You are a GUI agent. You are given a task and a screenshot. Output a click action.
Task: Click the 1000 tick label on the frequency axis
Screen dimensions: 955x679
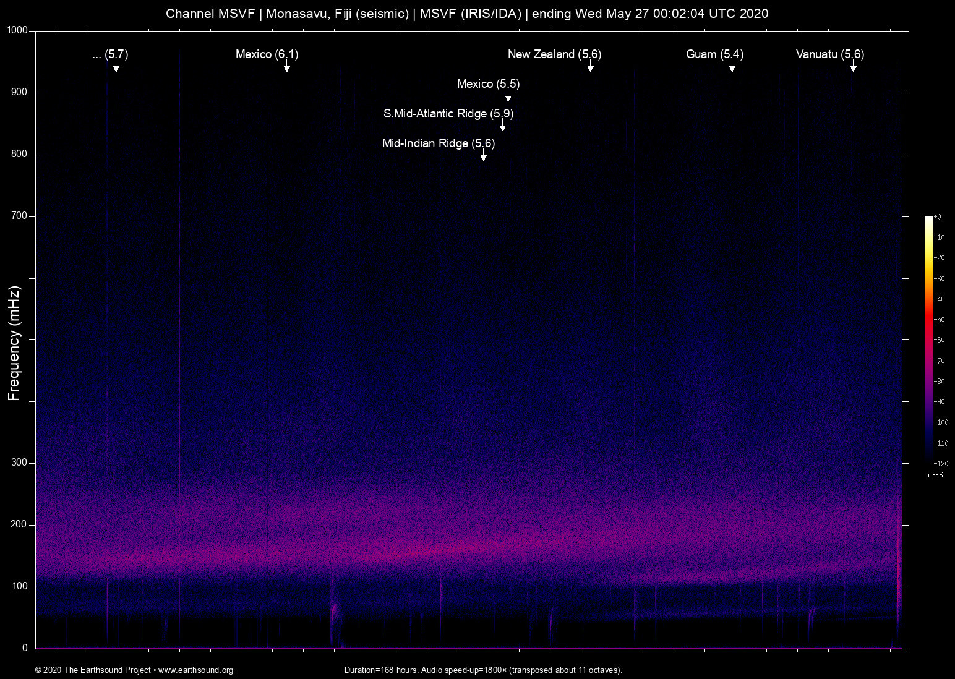pyautogui.click(x=17, y=30)
